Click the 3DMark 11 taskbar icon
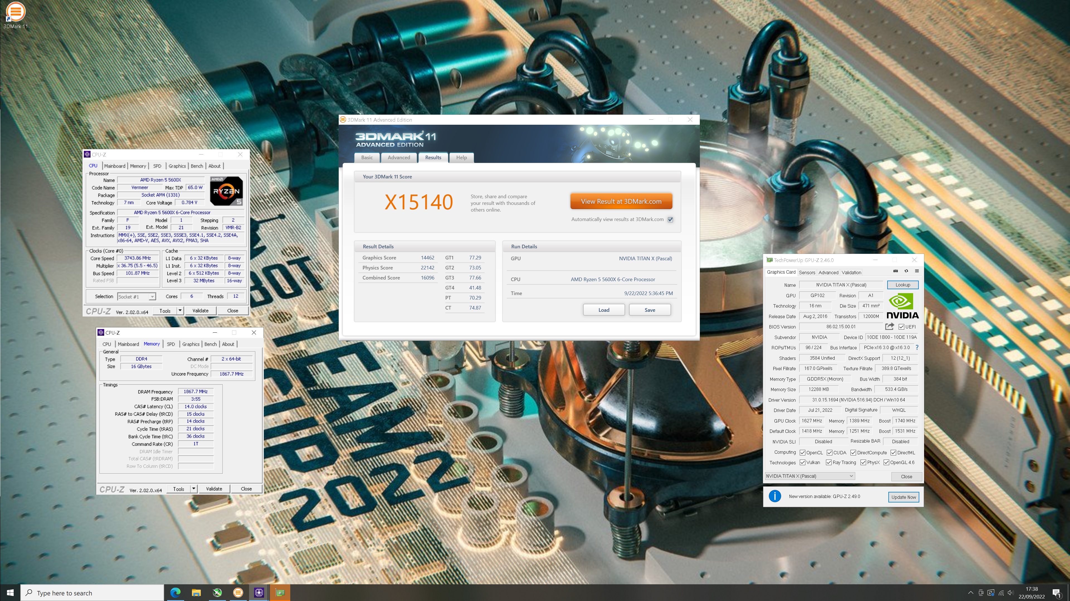The width and height of the screenshot is (1070, 601). click(x=238, y=592)
